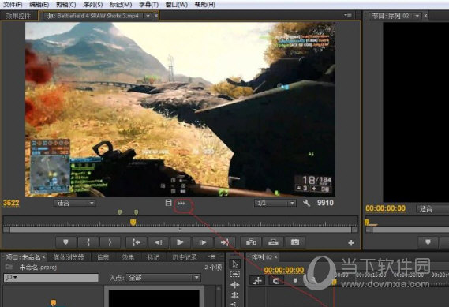Click the Play button in source monitor
This screenshot has height=307, width=449.
coord(180,242)
